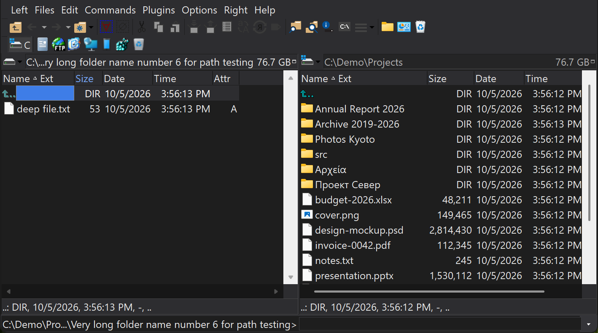Click into the command line input field

coord(440,325)
